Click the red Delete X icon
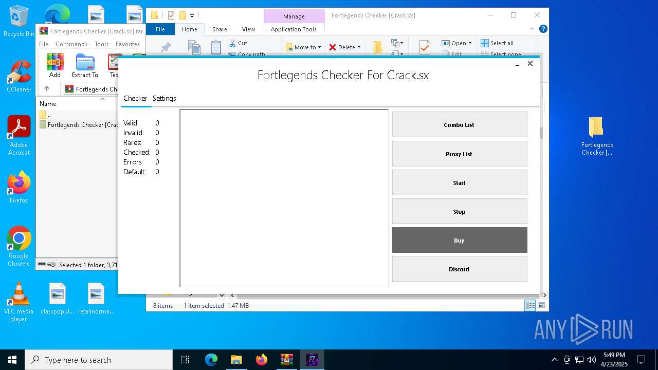The width and height of the screenshot is (658, 370). point(333,47)
